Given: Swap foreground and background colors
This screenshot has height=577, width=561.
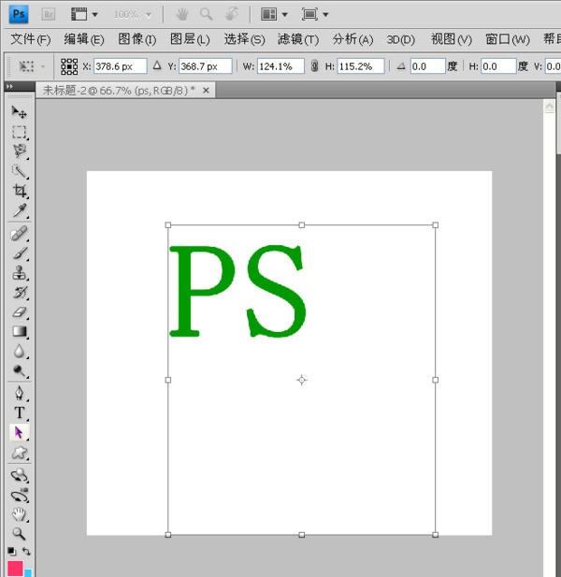Looking at the screenshot, I should [x=26, y=551].
